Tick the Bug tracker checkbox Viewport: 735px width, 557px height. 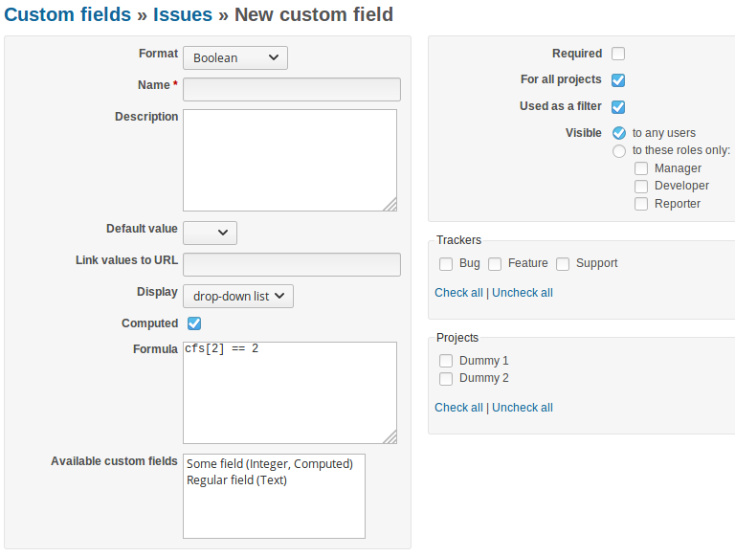tap(445, 263)
